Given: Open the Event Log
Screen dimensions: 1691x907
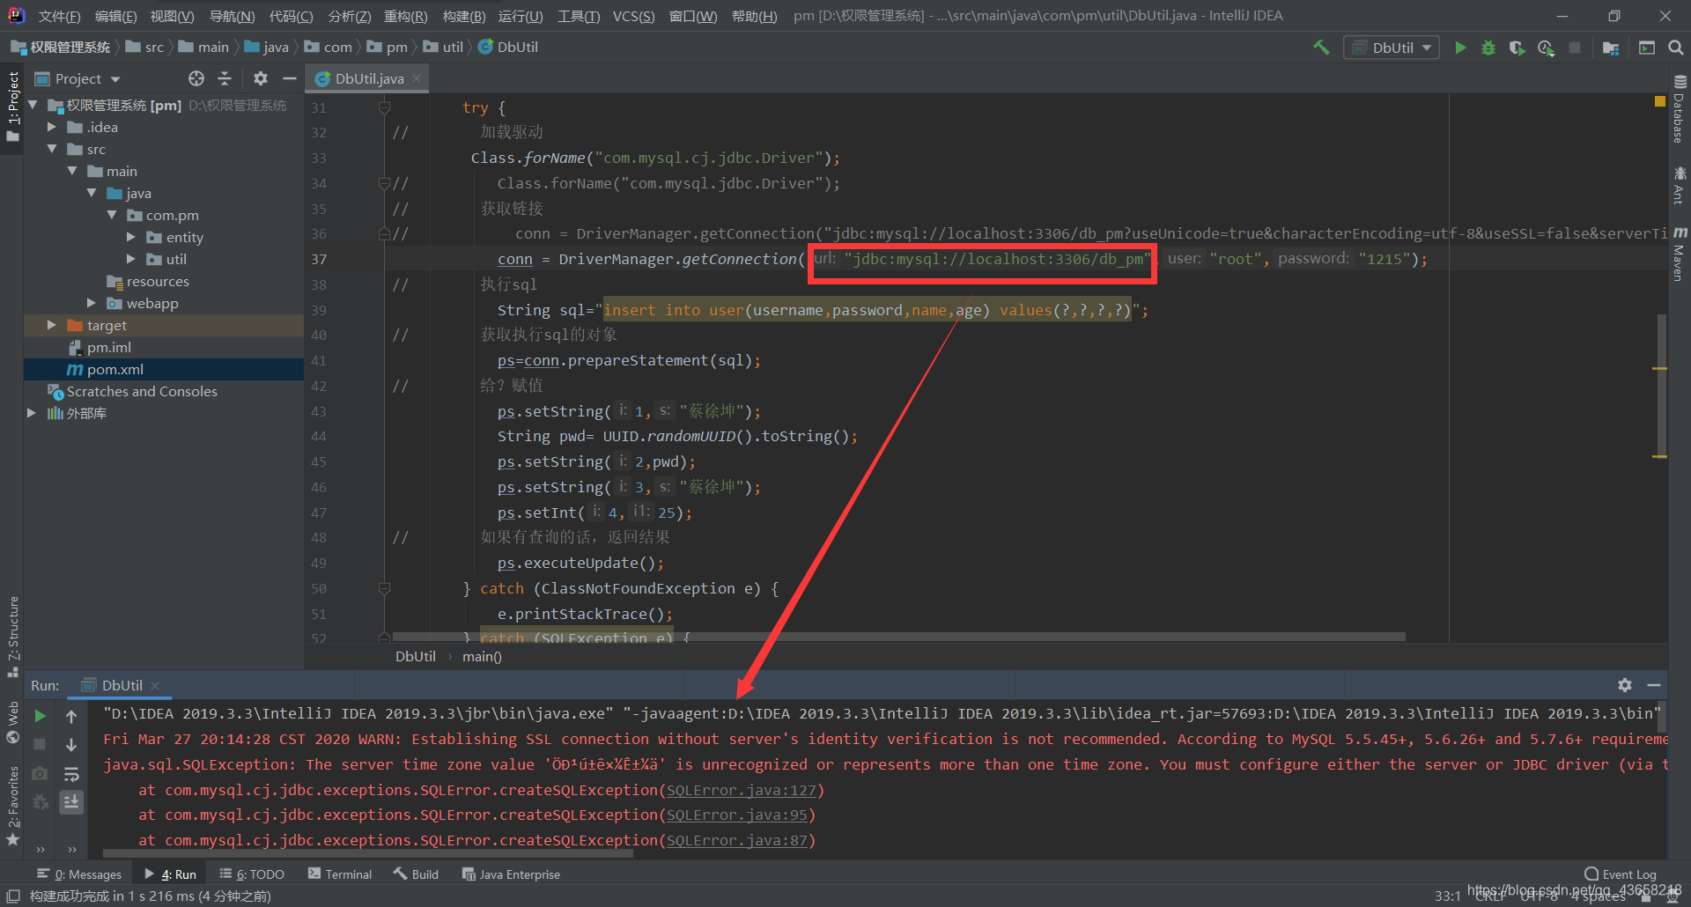Looking at the screenshot, I should [x=1621, y=874].
